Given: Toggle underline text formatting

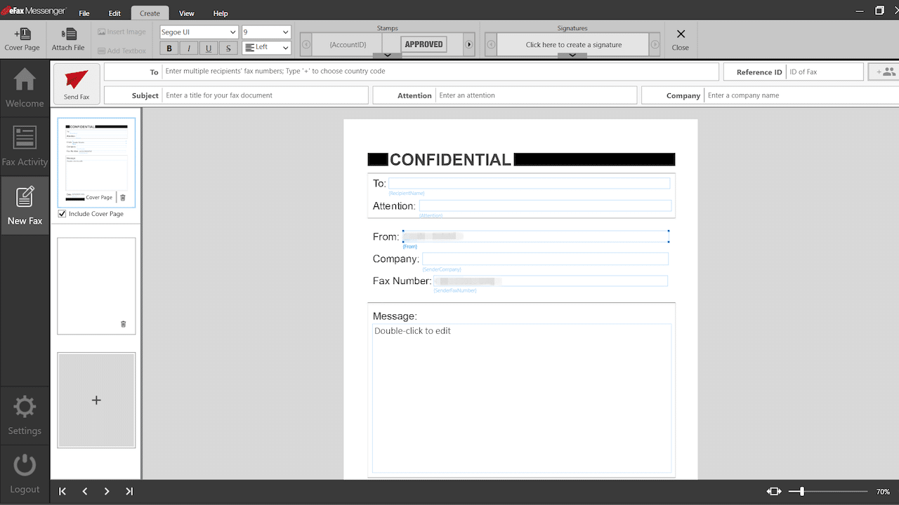Looking at the screenshot, I should [x=208, y=48].
